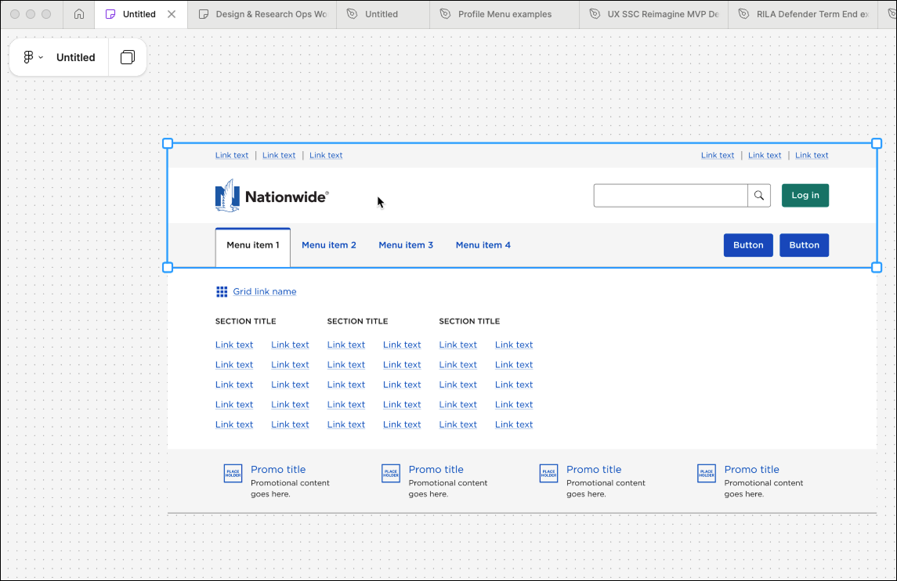Select Menu item 4
This screenshot has height=581, width=897.
click(x=483, y=245)
